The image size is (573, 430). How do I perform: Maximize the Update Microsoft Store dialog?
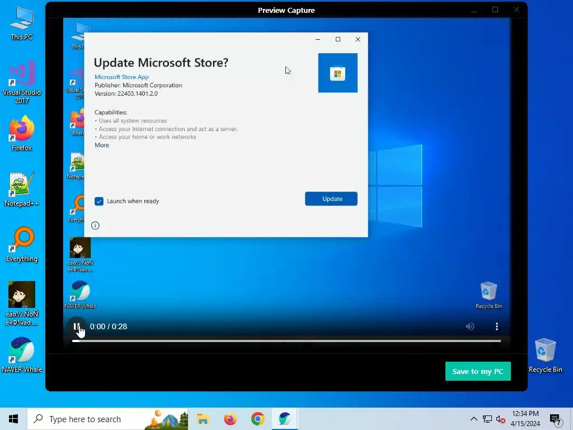coord(338,39)
